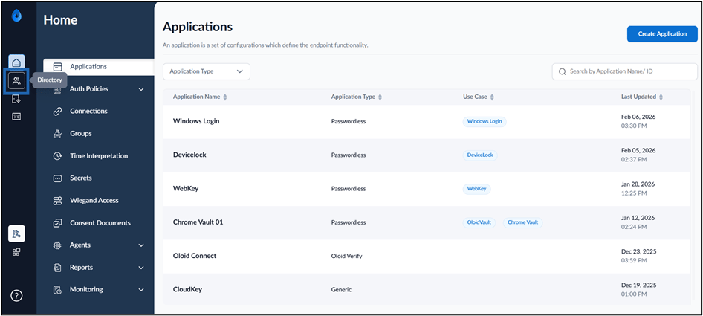Click the Auth Policies shield icon
The image size is (703, 316).
click(57, 90)
